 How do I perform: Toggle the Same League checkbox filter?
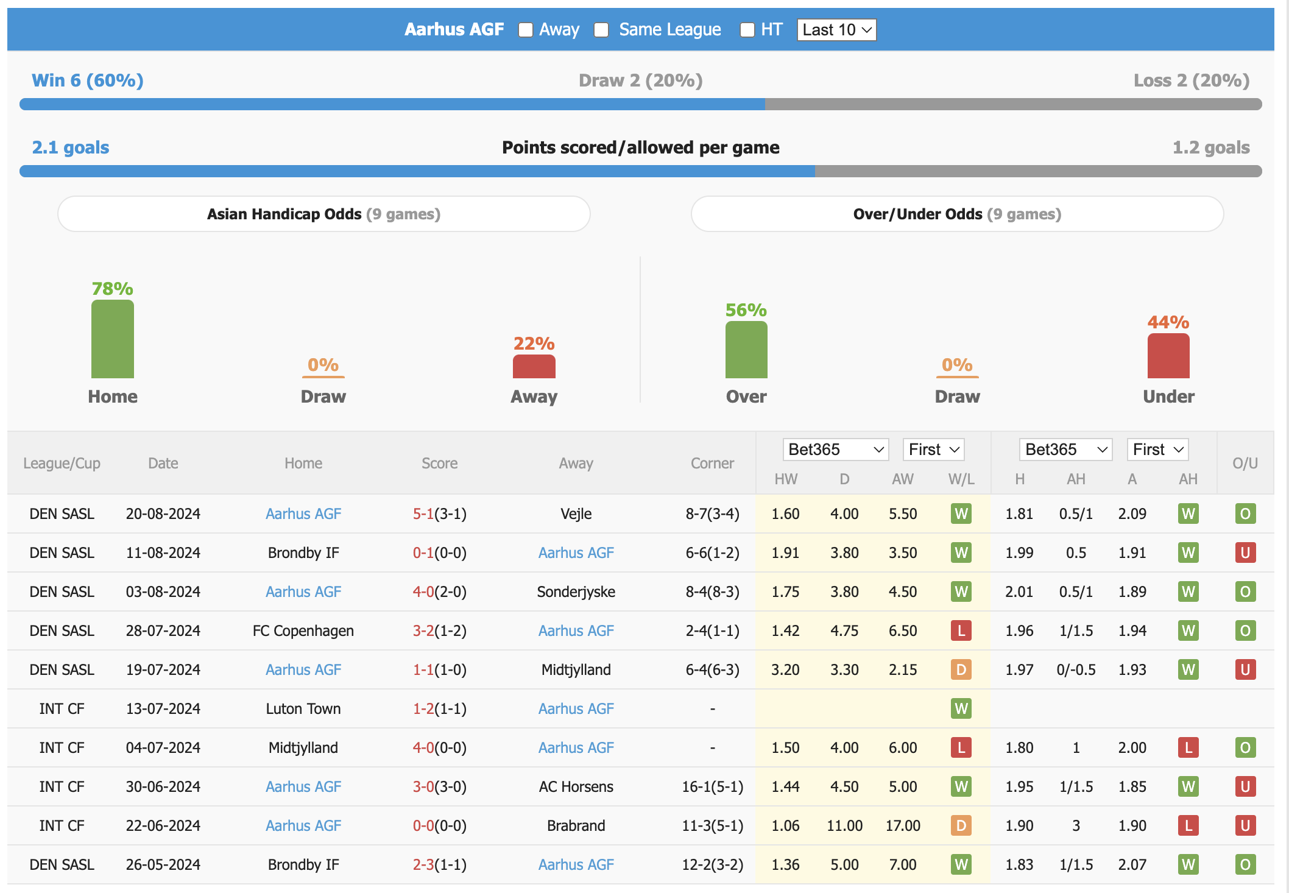pos(604,30)
